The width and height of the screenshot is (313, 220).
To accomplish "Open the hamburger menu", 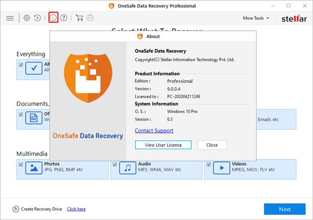I will coord(10,18).
